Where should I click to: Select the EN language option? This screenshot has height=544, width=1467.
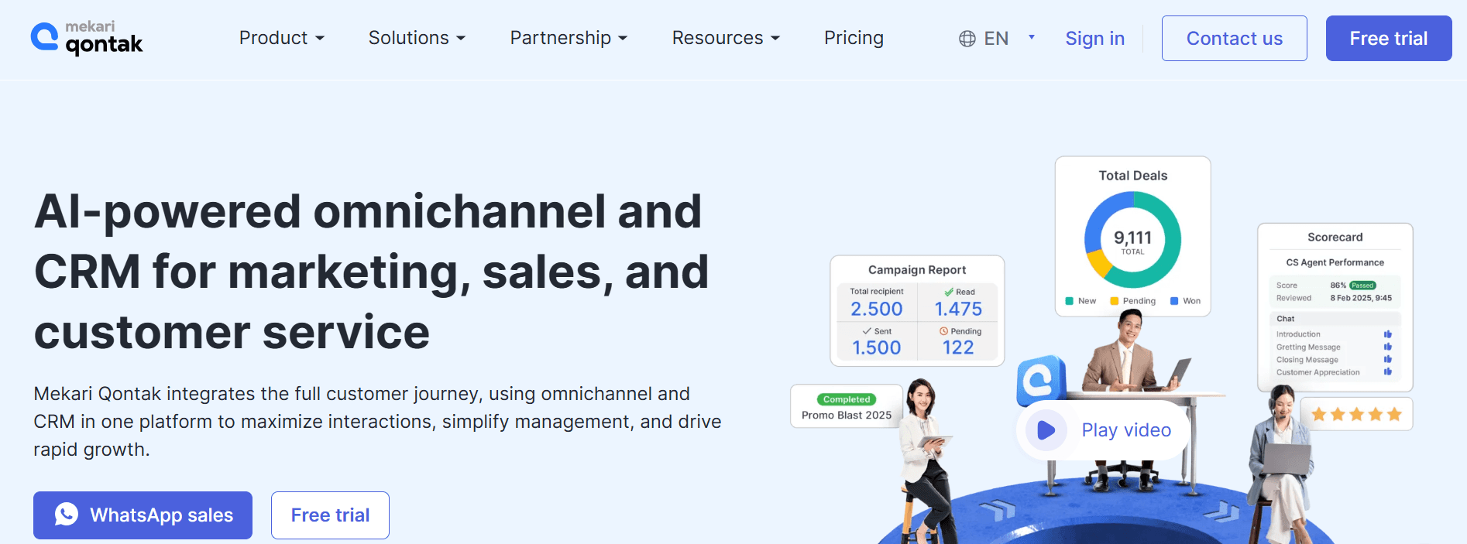[x=996, y=39]
